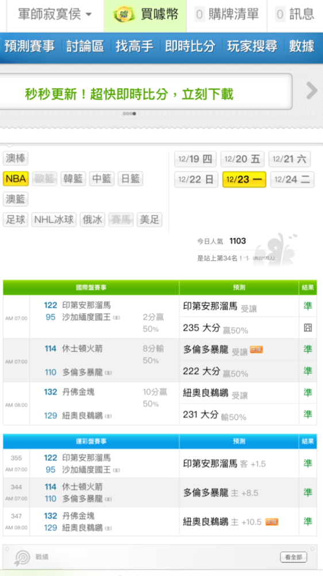Choose date 12/24 二
Screen dimensions: 323x576
[x=293, y=180]
